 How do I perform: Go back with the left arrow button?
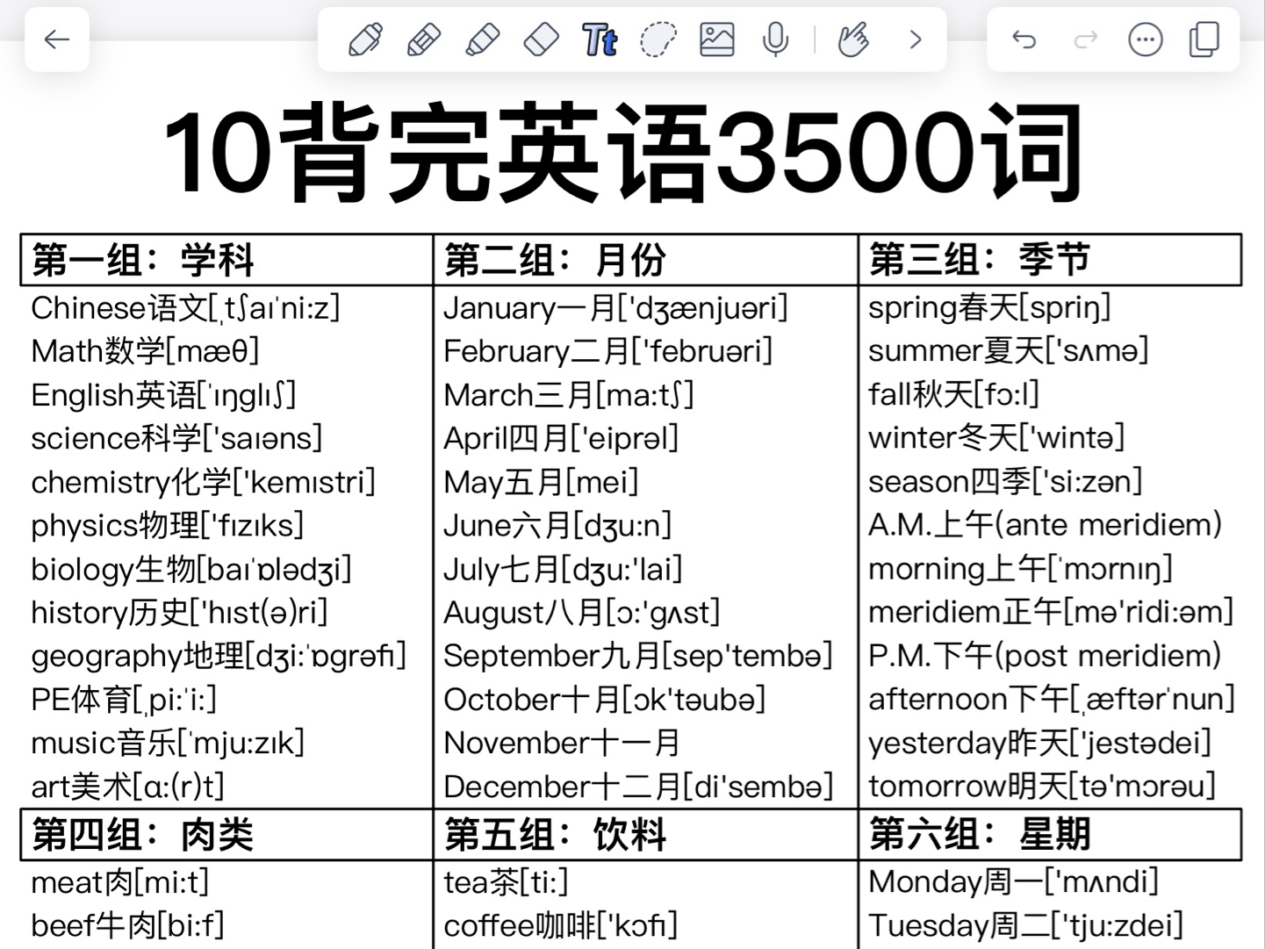click(x=57, y=39)
